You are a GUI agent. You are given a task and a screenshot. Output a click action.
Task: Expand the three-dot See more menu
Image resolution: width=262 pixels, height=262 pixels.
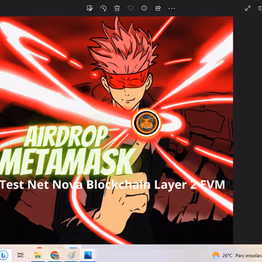171,8
